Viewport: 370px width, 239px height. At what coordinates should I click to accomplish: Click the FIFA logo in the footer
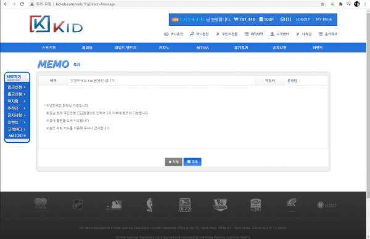coord(41,204)
